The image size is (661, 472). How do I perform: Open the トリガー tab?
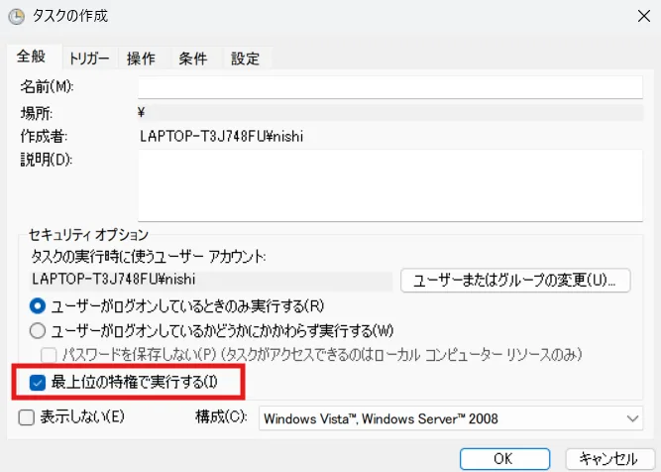coord(90,59)
